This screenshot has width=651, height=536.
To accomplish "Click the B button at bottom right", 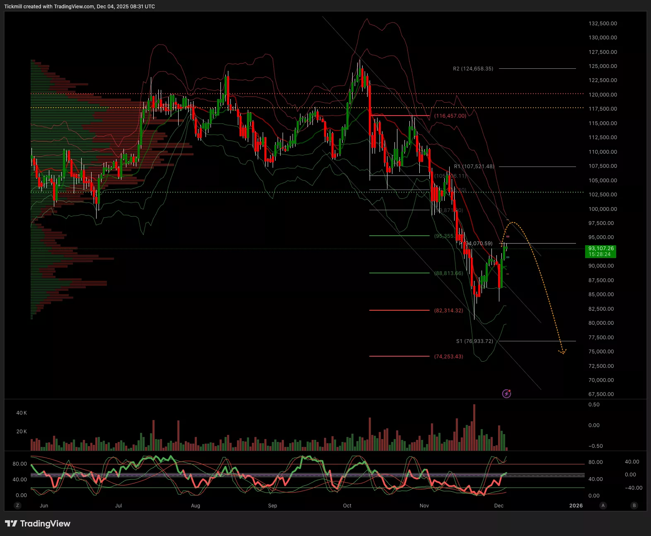I will point(634,505).
